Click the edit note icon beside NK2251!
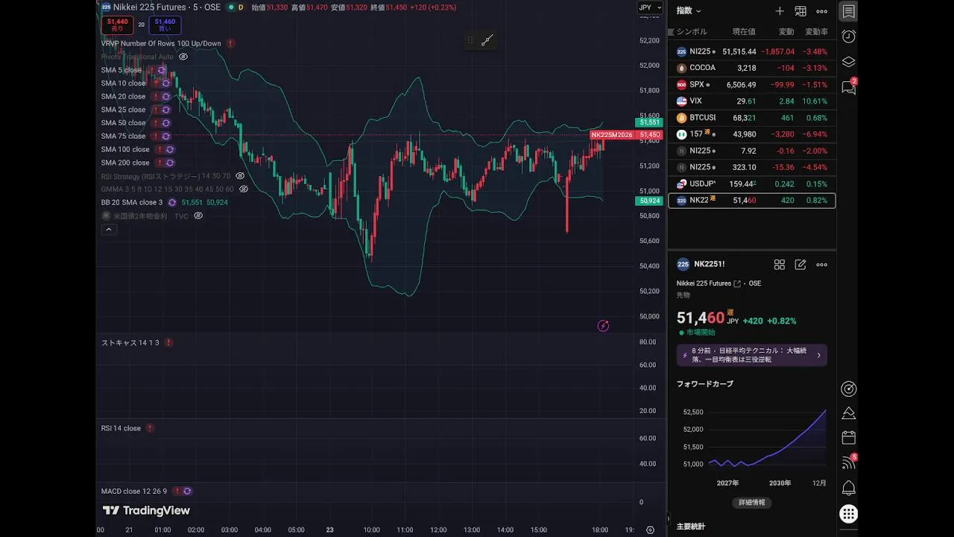 click(800, 265)
